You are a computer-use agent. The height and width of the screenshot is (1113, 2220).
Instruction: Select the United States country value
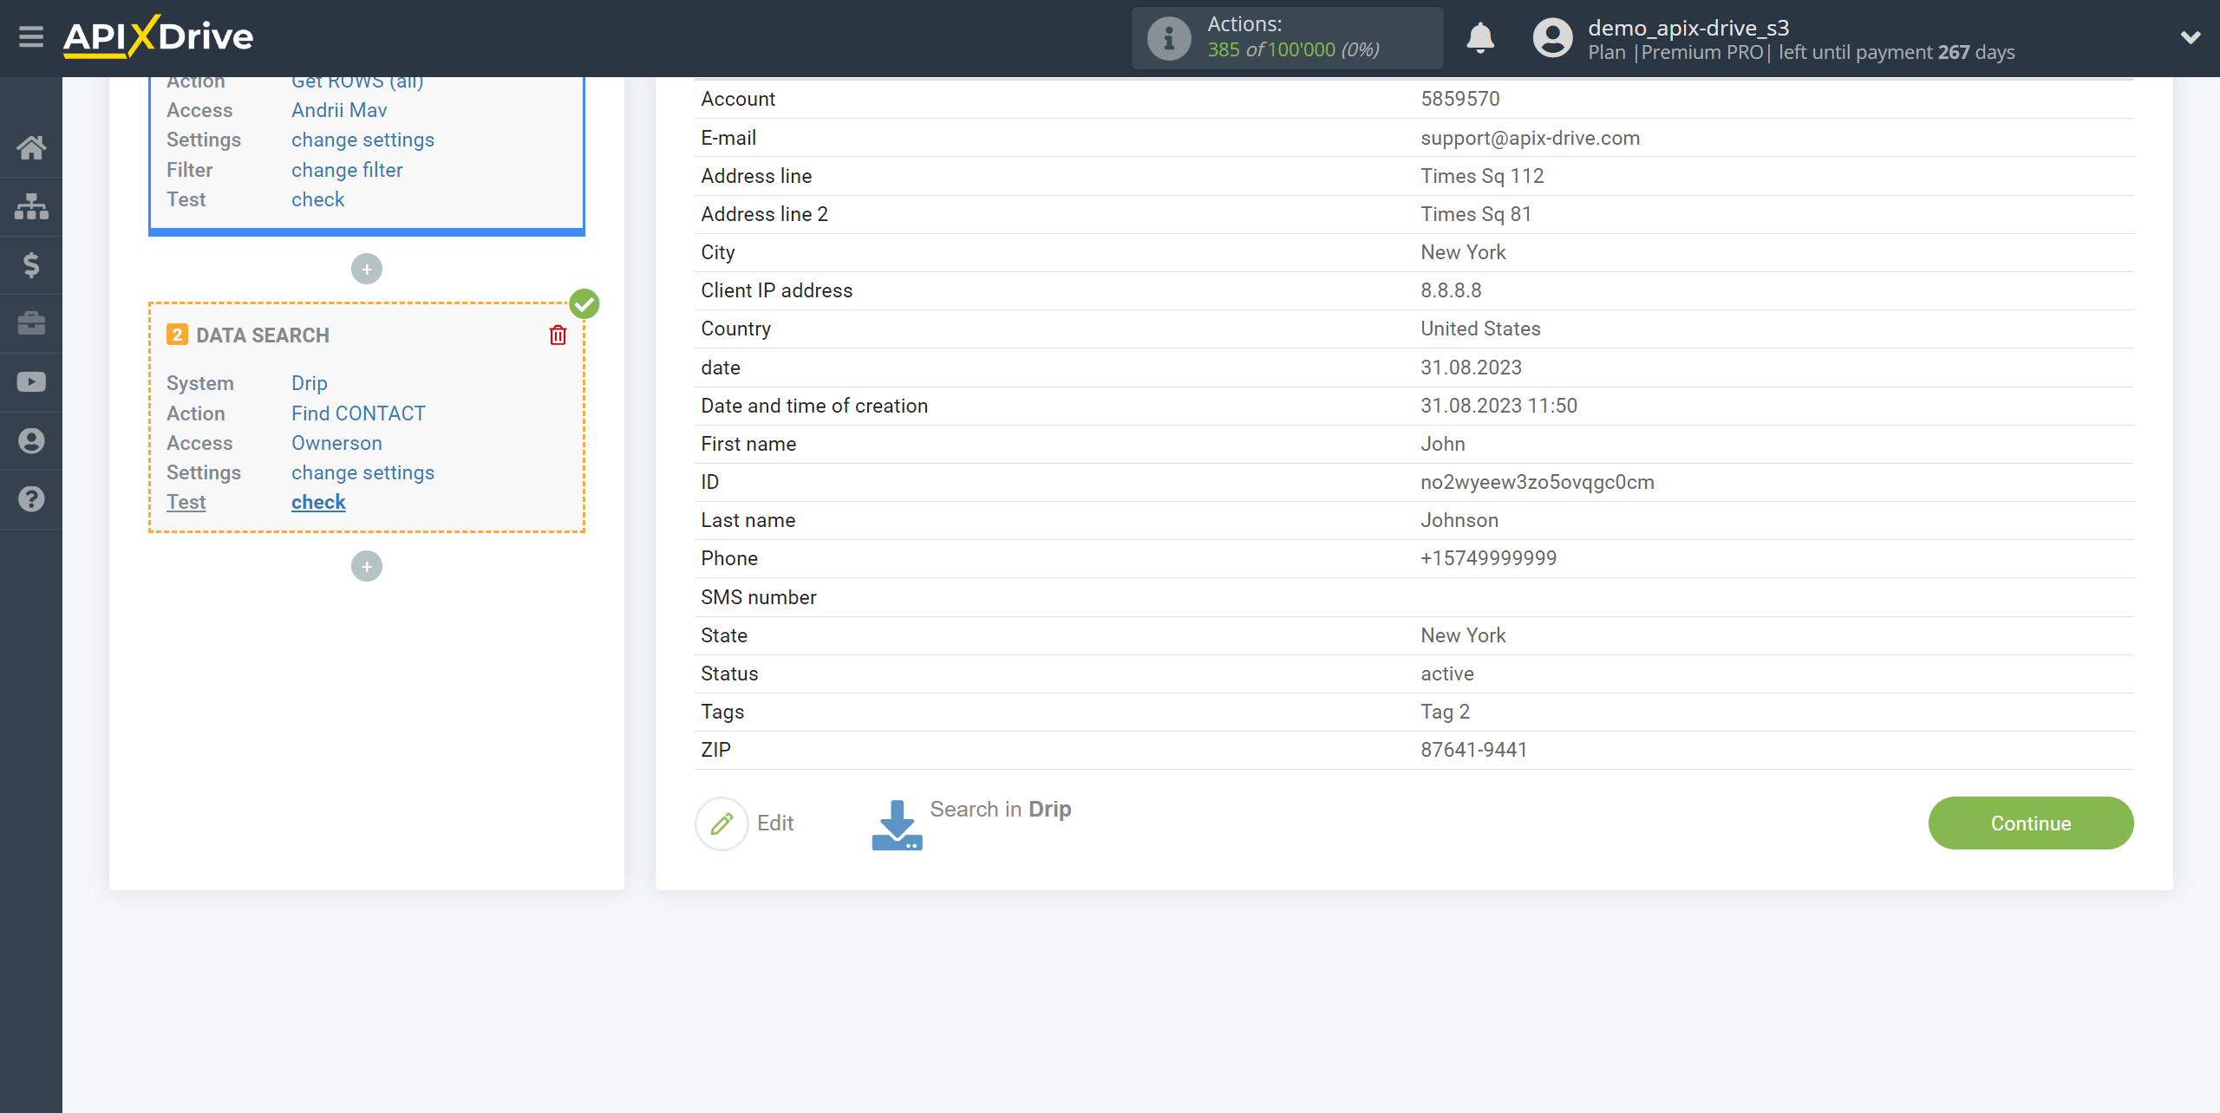coord(1480,329)
